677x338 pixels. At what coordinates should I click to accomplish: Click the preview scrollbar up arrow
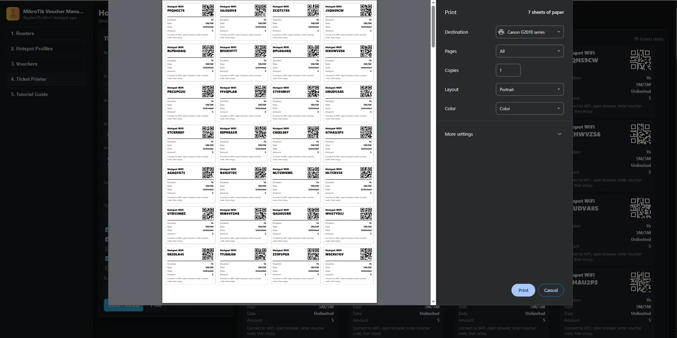click(x=433, y=2)
